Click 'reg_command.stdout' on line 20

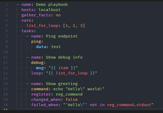point(129,105)
